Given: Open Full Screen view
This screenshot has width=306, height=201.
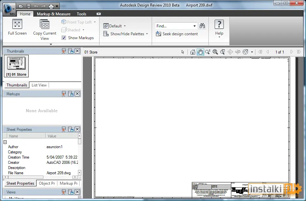Looking at the screenshot, I should (x=17, y=27).
